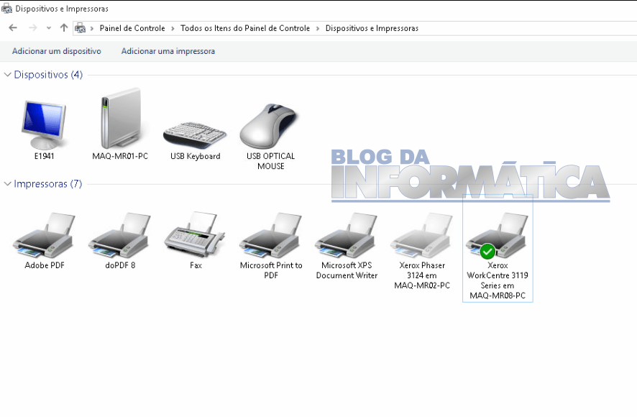The image size is (637, 417).
Task: Go up one level with up arrow
Action: coord(64,27)
